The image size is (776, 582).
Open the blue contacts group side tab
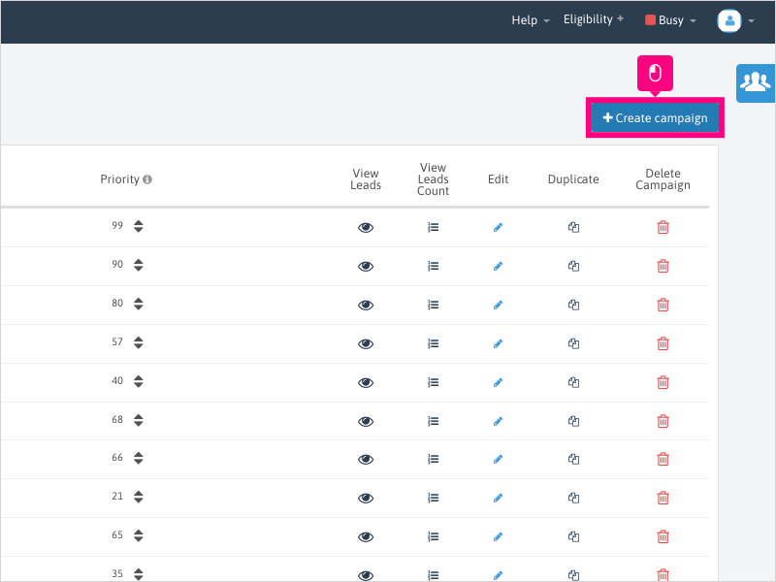click(x=756, y=82)
